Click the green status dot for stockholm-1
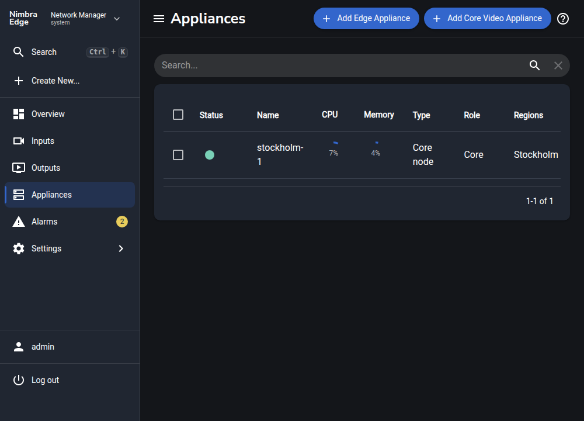584x421 pixels. tap(210, 155)
